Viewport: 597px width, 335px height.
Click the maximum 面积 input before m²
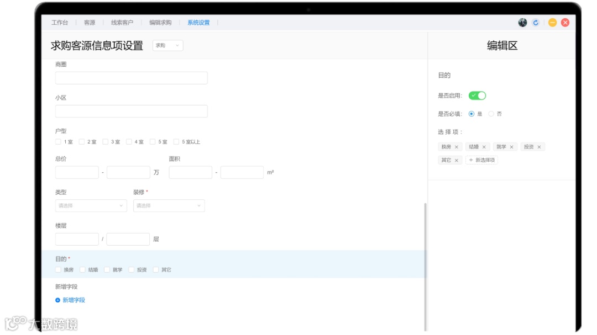[242, 172]
